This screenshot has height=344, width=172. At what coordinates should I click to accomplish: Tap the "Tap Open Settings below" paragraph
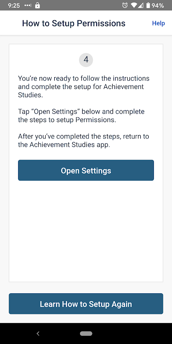click(x=81, y=116)
